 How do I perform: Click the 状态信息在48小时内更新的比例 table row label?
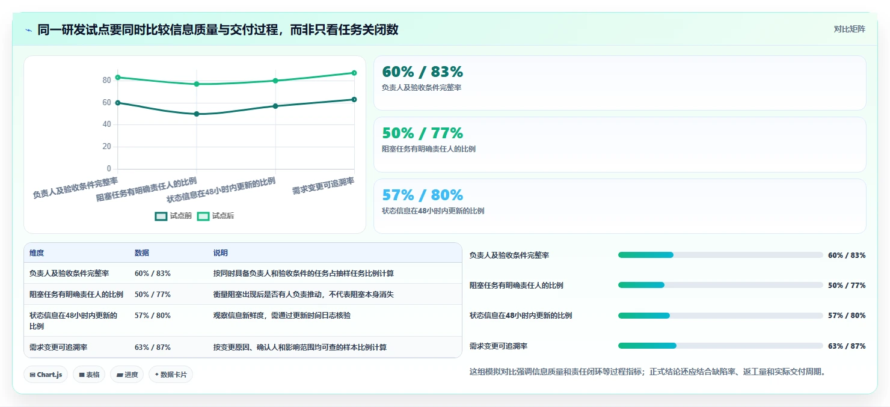(73, 321)
